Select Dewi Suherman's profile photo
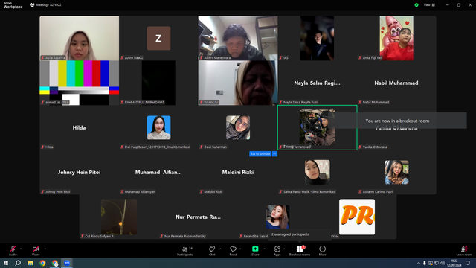Screen dimensions: 476x268 pos(238,127)
